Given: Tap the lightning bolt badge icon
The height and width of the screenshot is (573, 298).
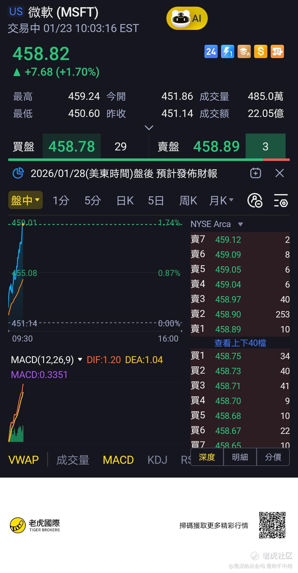Looking at the screenshot, I should (228, 51).
